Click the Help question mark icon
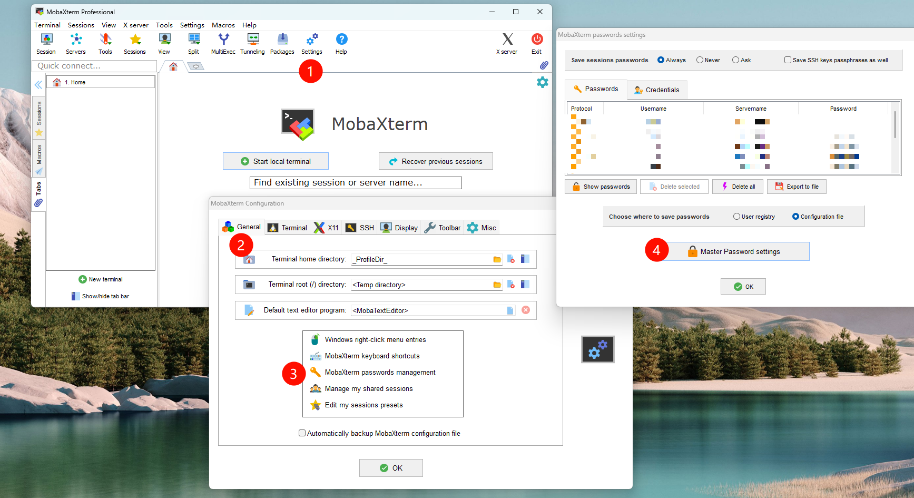Viewport: 914px width, 498px height. 341,44
